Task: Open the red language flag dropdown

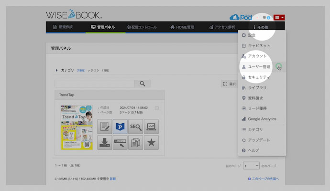Action: (279, 17)
